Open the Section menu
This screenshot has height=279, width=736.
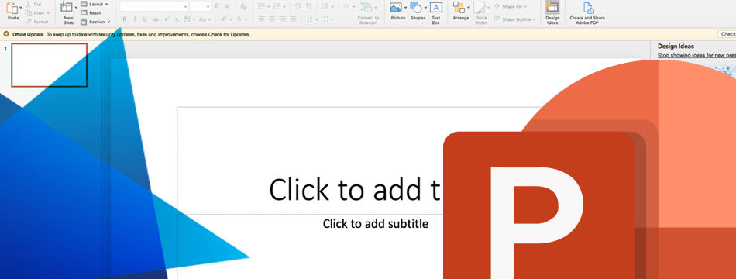coord(95,22)
